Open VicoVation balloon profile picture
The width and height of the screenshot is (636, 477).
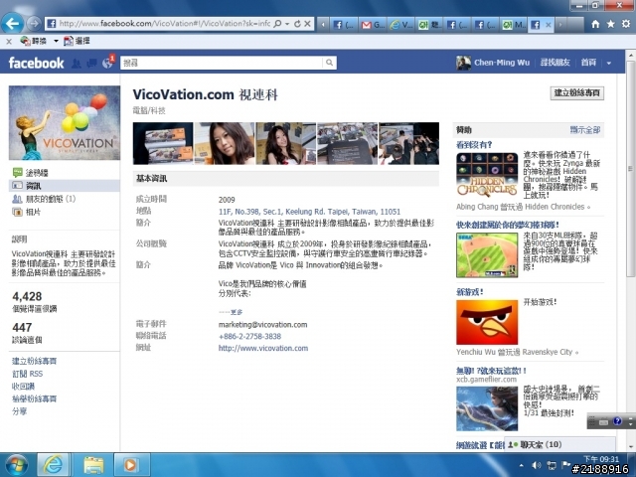click(65, 122)
